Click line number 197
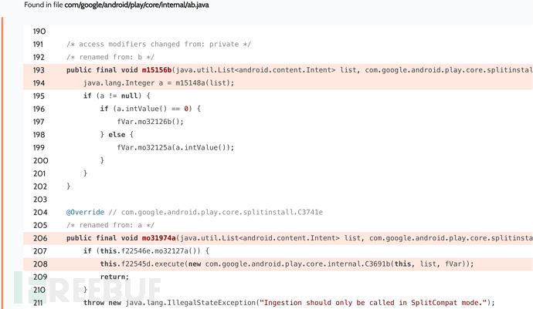The image size is (533, 309). click(39, 122)
